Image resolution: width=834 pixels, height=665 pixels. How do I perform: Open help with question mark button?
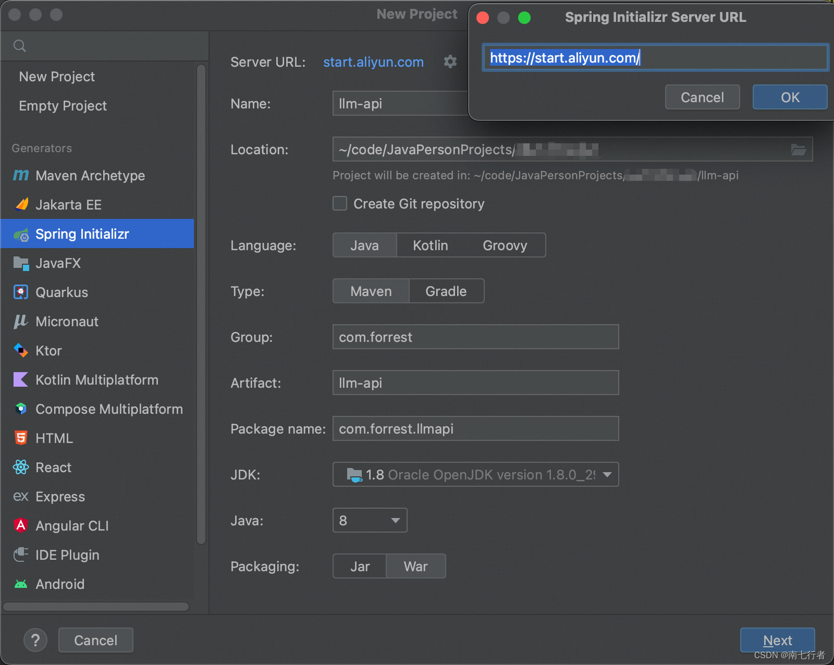tap(35, 640)
